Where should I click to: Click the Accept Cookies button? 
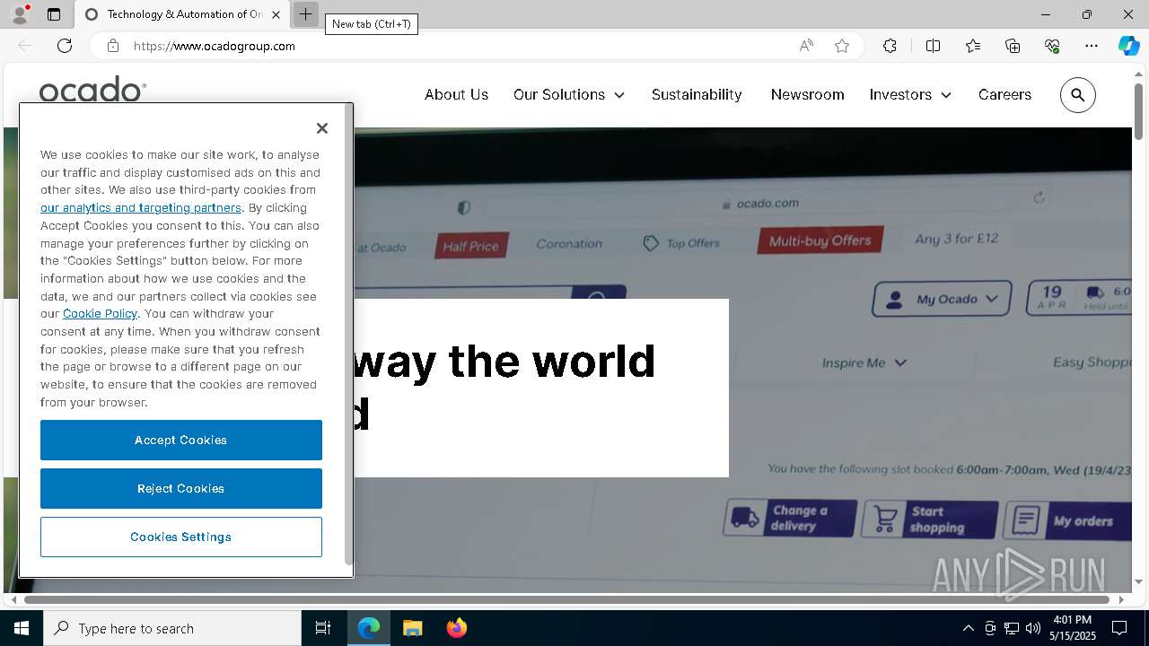pyautogui.click(x=181, y=440)
